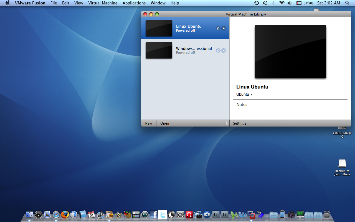Open the Window menu

158,3
